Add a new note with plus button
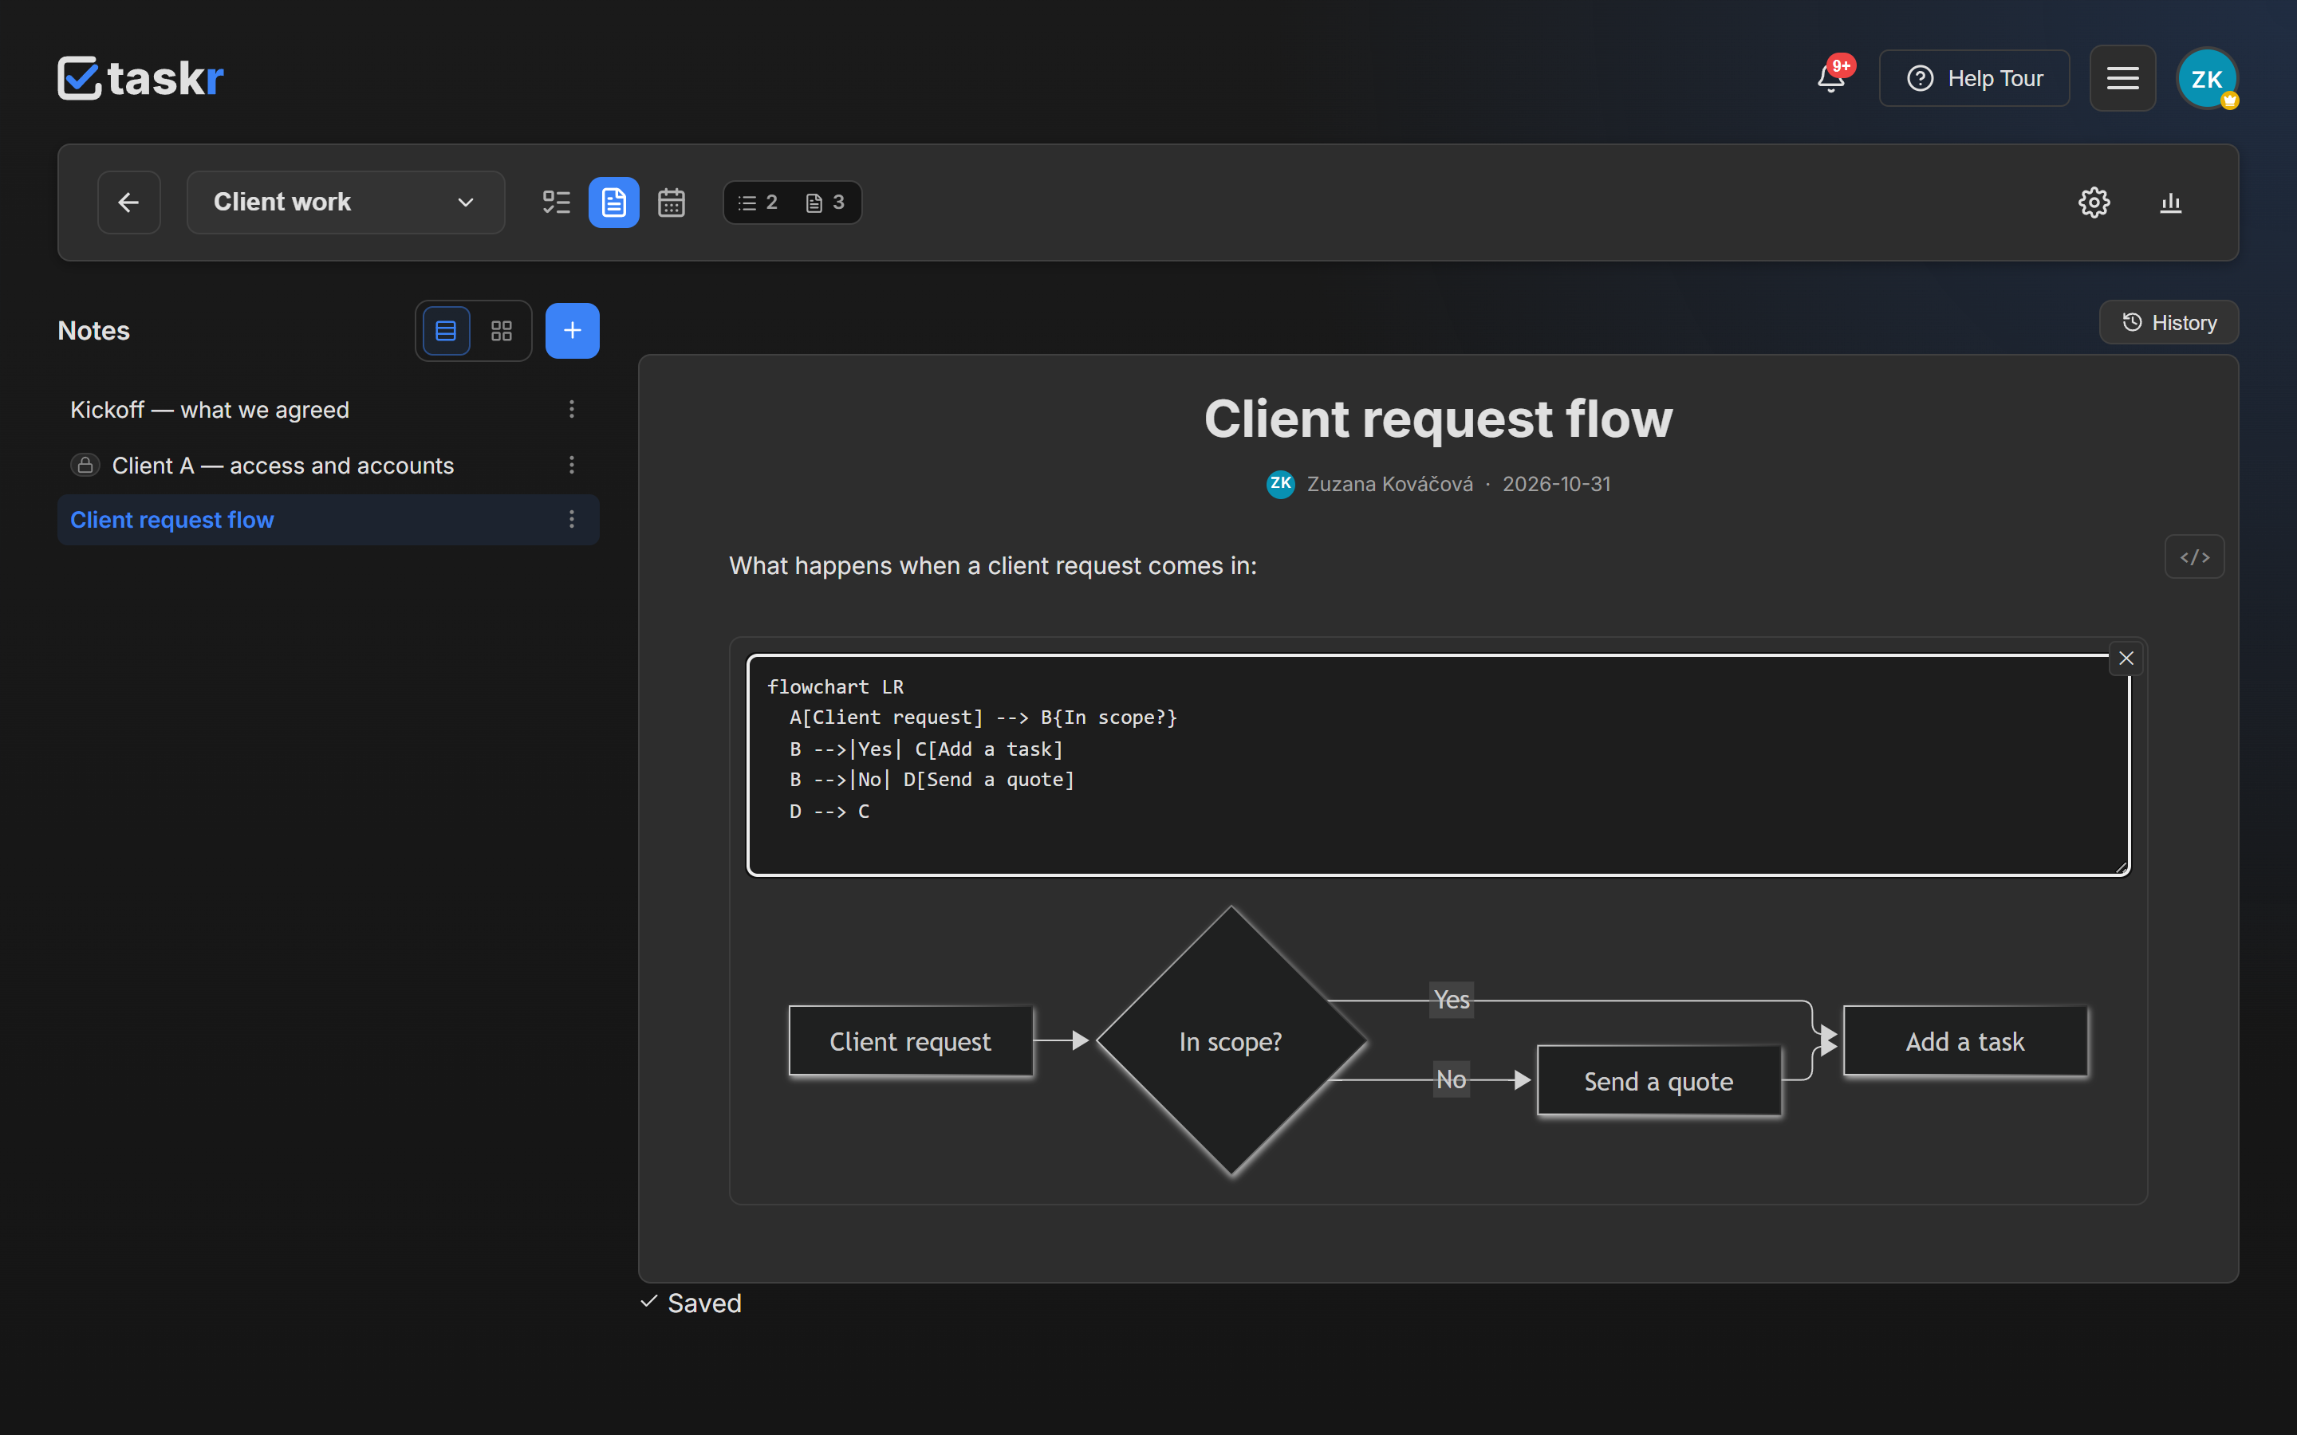The height and width of the screenshot is (1435, 2297). [x=573, y=330]
